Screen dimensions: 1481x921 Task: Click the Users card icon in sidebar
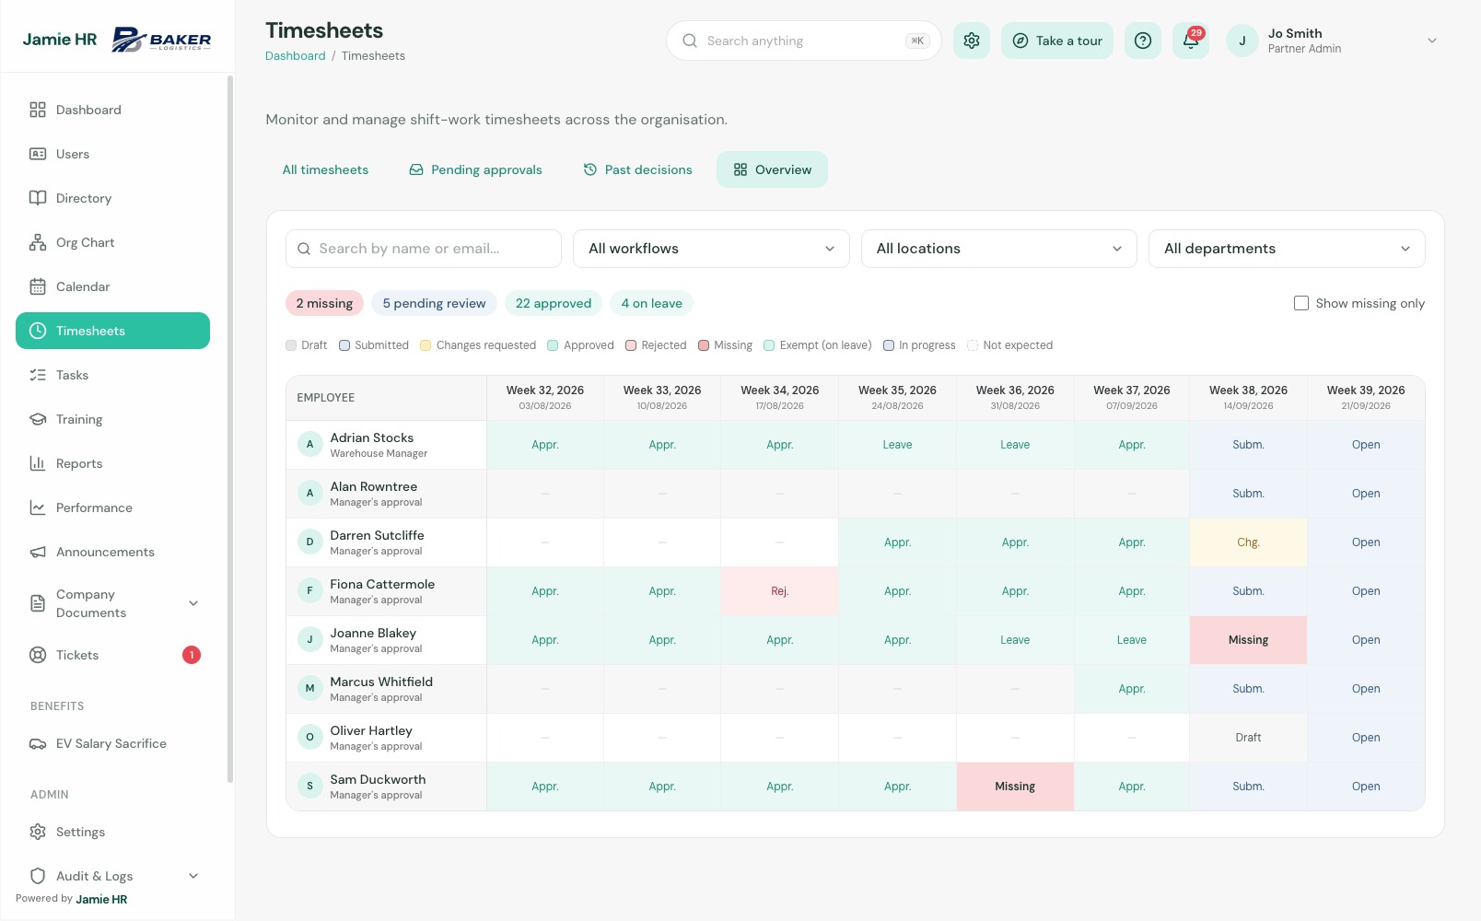tap(38, 154)
